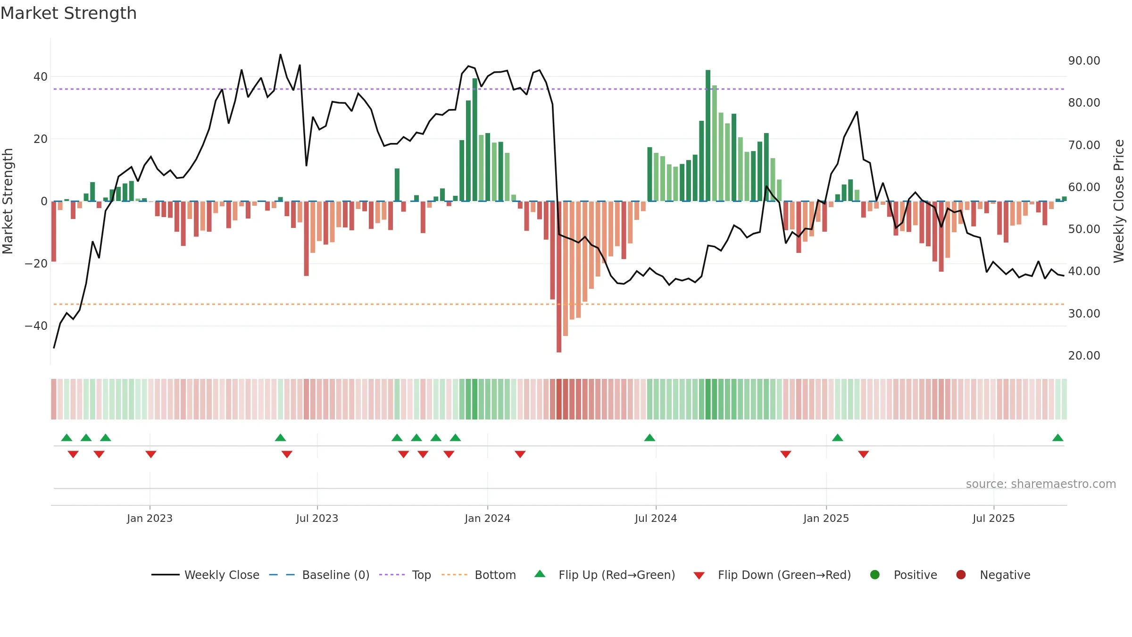Click the 70.00 price axis label
Screen dimensions: 1132x637
pyautogui.click(x=1084, y=145)
